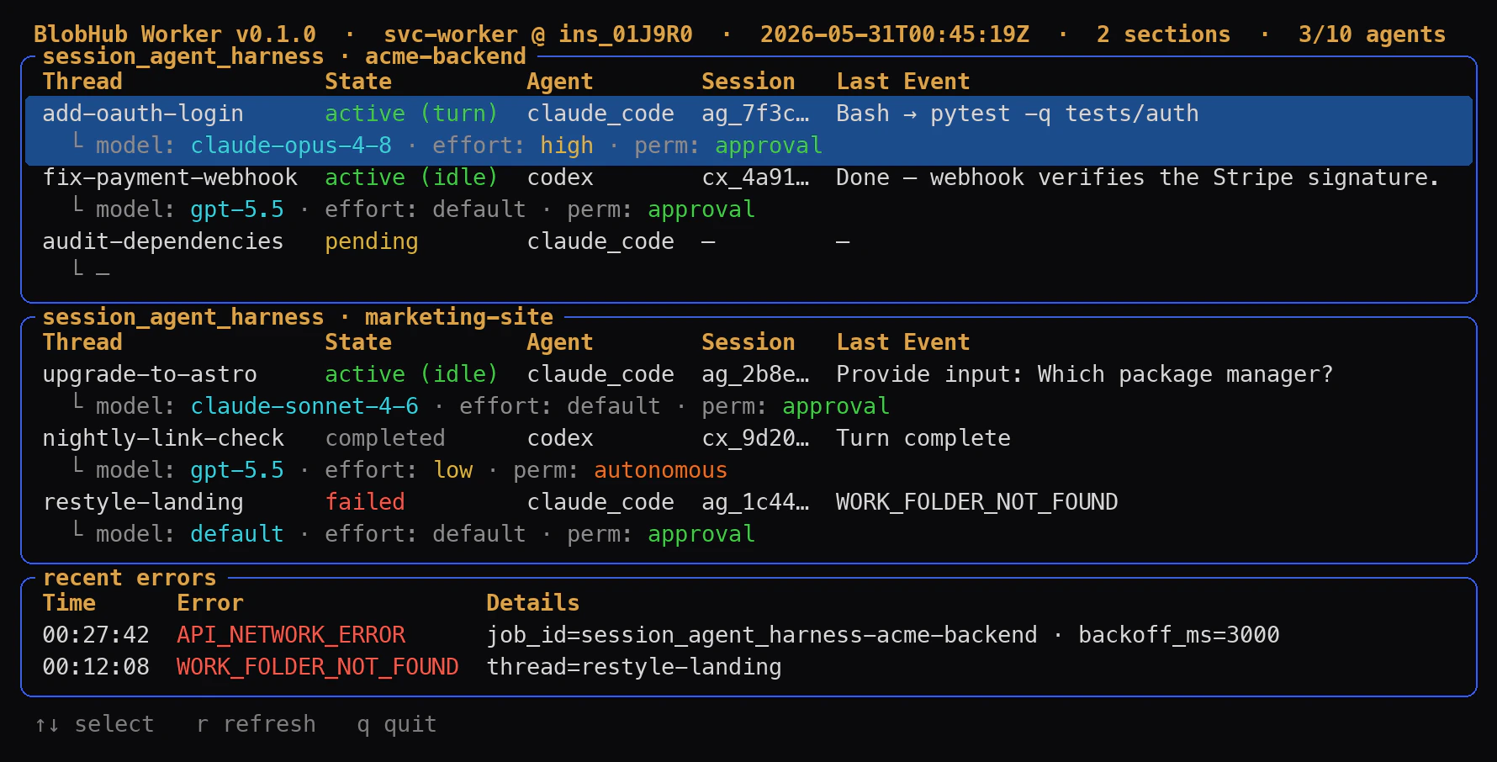The image size is (1497, 762).
Task: Click the 'State' column header in marketing-site
Action: (x=358, y=342)
